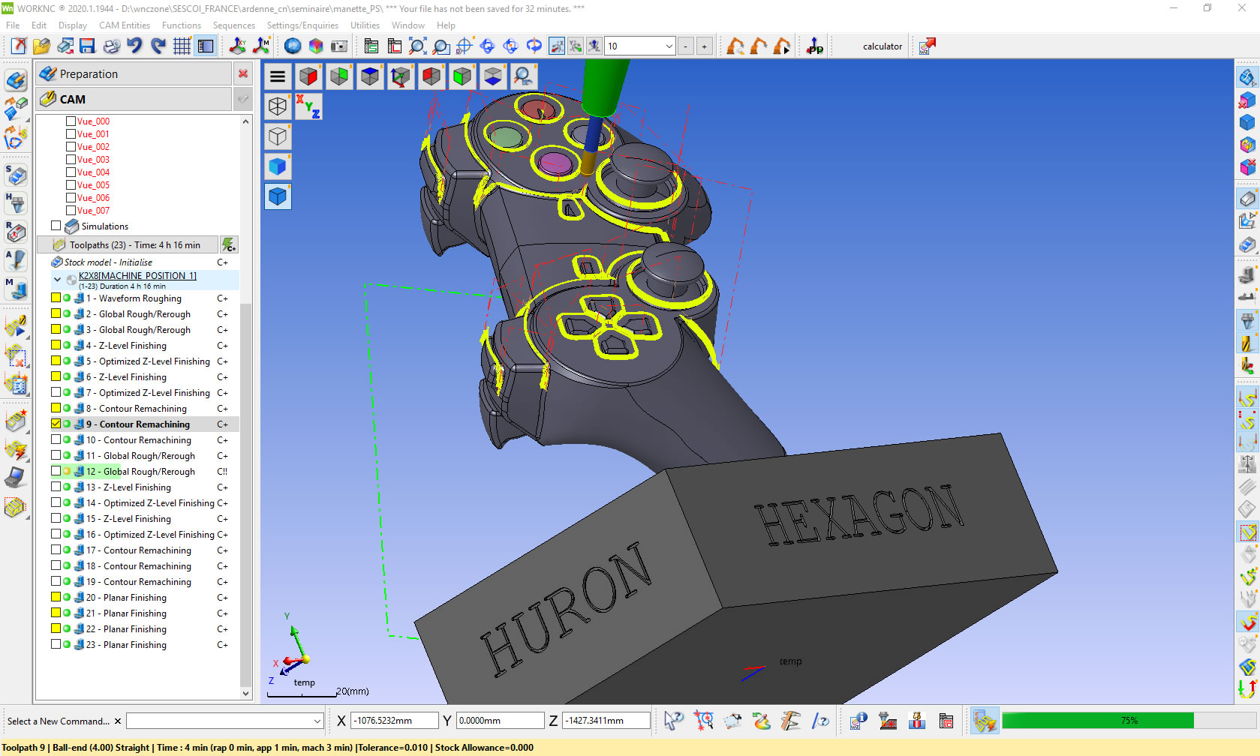Open the CAM Entities menu
This screenshot has width=1260, height=756.
pos(125,25)
